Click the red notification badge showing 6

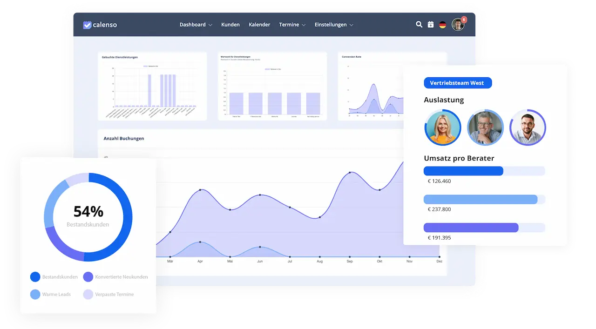(x=464, y=20)
